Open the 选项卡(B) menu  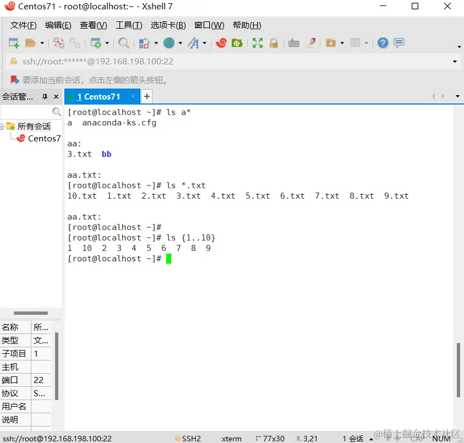click(168, 25)
